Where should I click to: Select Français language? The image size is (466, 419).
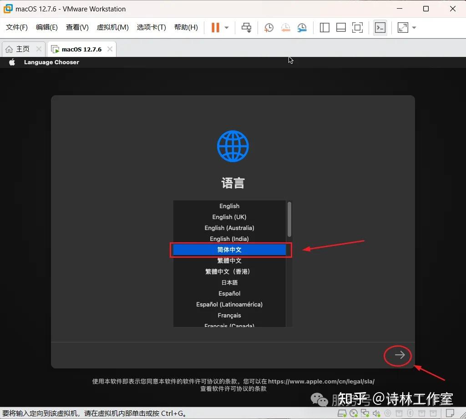[x=229, y=316]
